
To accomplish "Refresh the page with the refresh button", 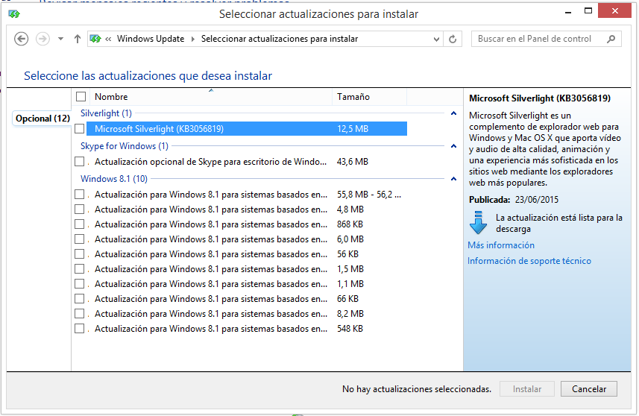I will (x=453, y=40).
